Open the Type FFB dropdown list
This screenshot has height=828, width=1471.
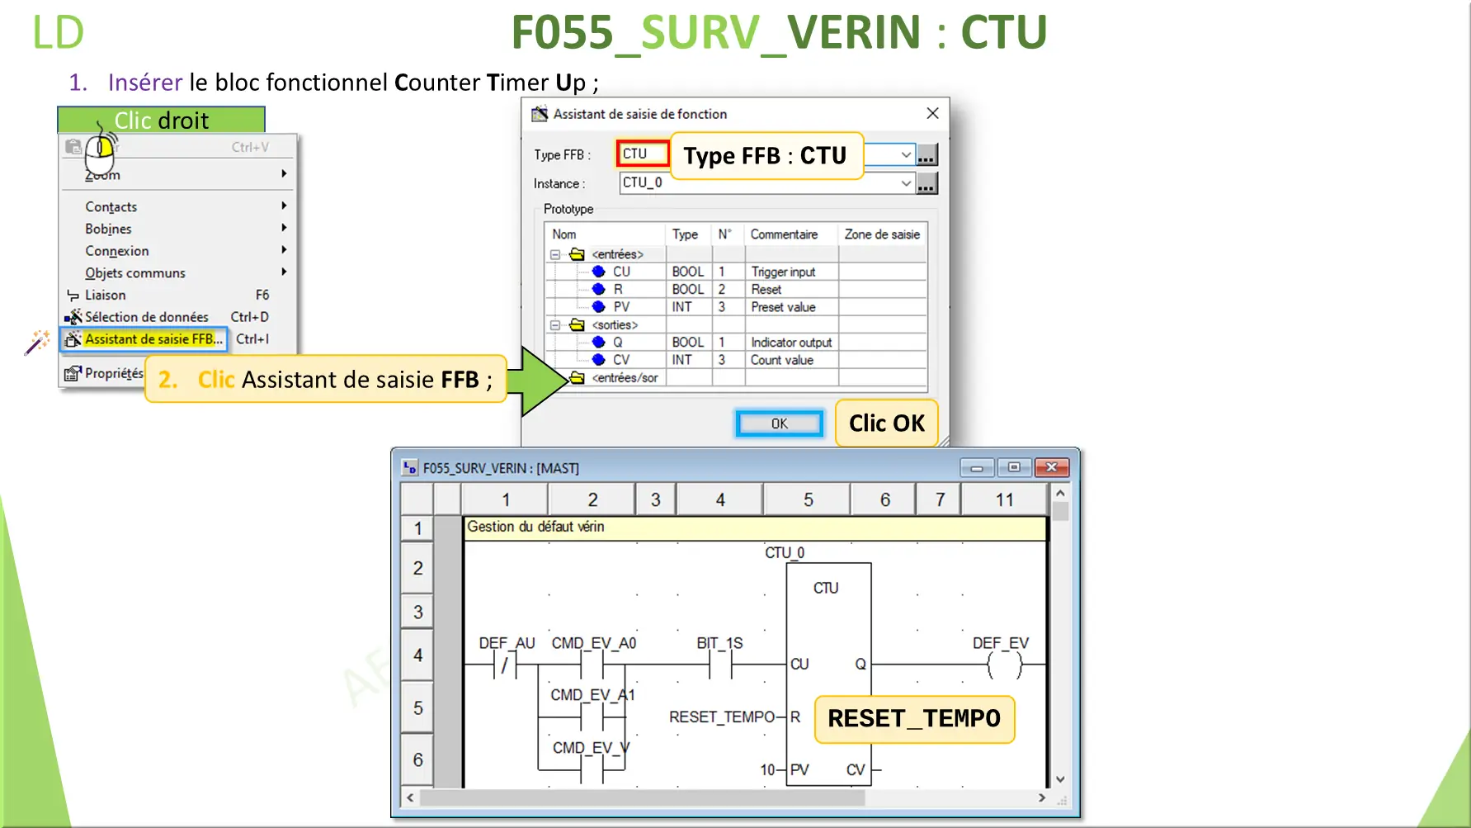point(905,155)
